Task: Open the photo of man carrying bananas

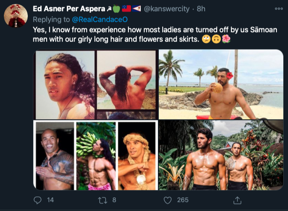Action: click(x=96, y=156)
